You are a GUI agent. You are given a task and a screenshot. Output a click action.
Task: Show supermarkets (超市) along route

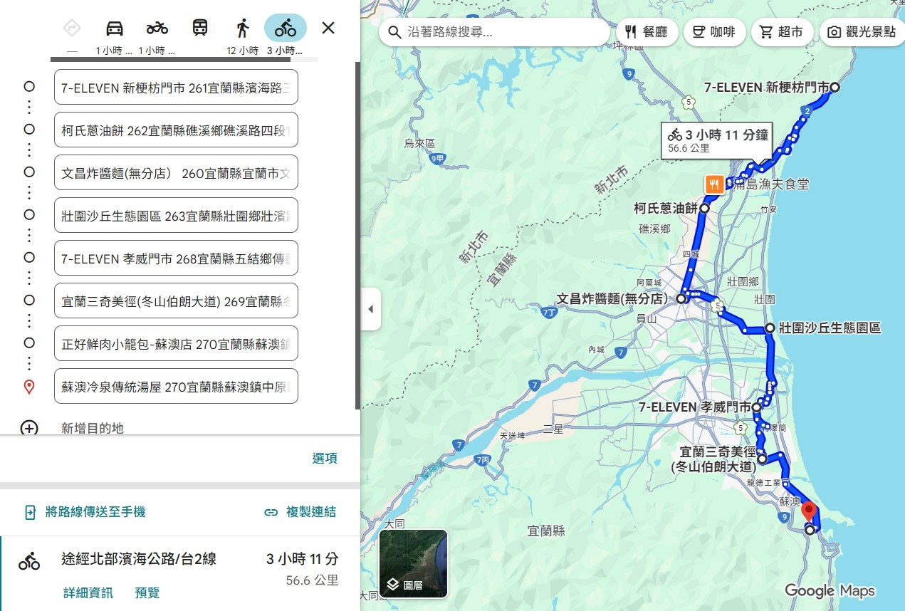pos(781,32)
